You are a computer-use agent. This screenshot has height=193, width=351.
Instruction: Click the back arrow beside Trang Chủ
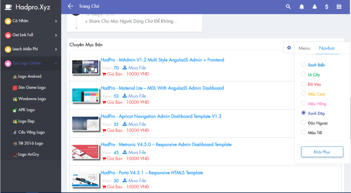point(70,6)
